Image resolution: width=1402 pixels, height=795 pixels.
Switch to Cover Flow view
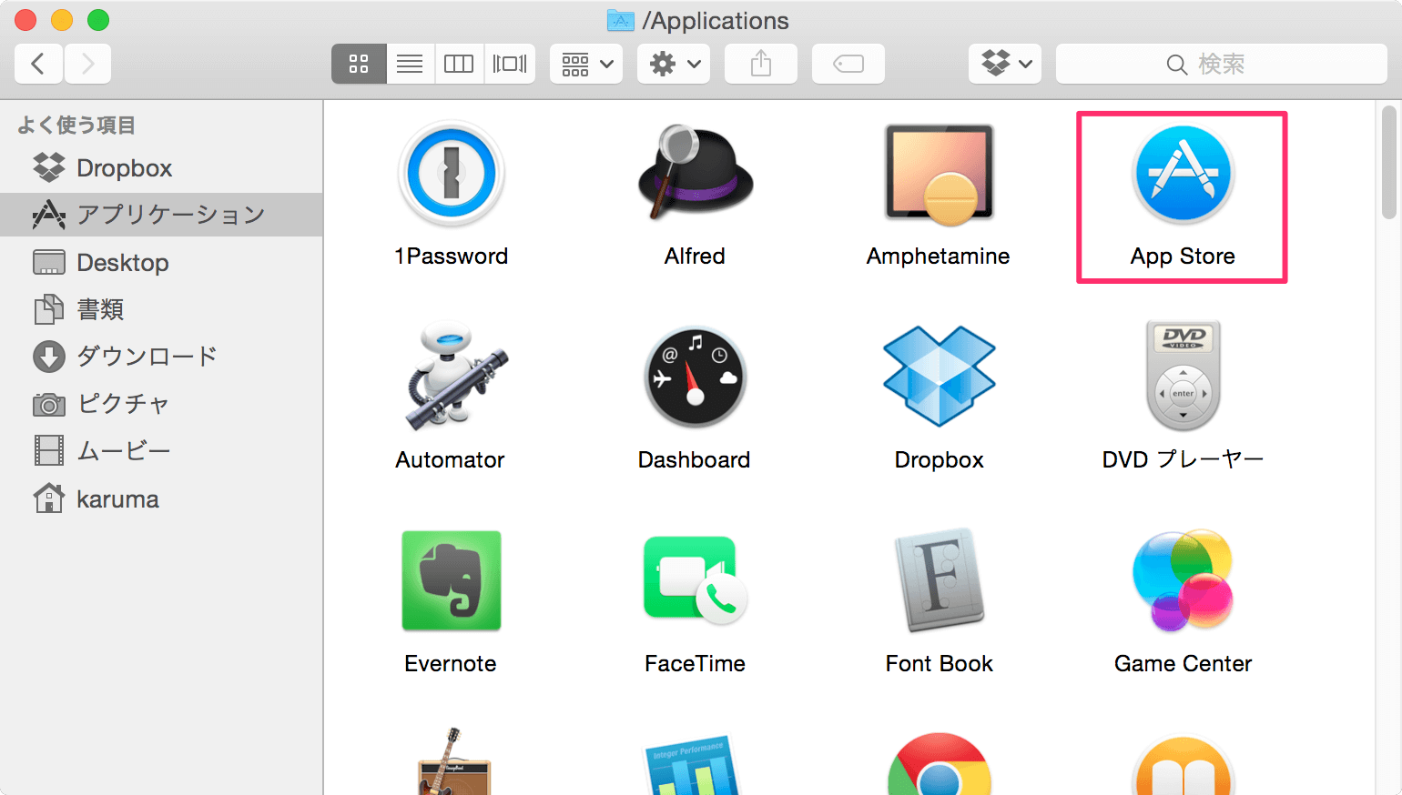point(510,63)
